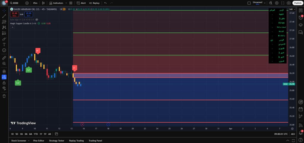This screenshot has width=304, height=143.
Task: Start bar Replay from the top toolbar
Action: coord(94,3)
